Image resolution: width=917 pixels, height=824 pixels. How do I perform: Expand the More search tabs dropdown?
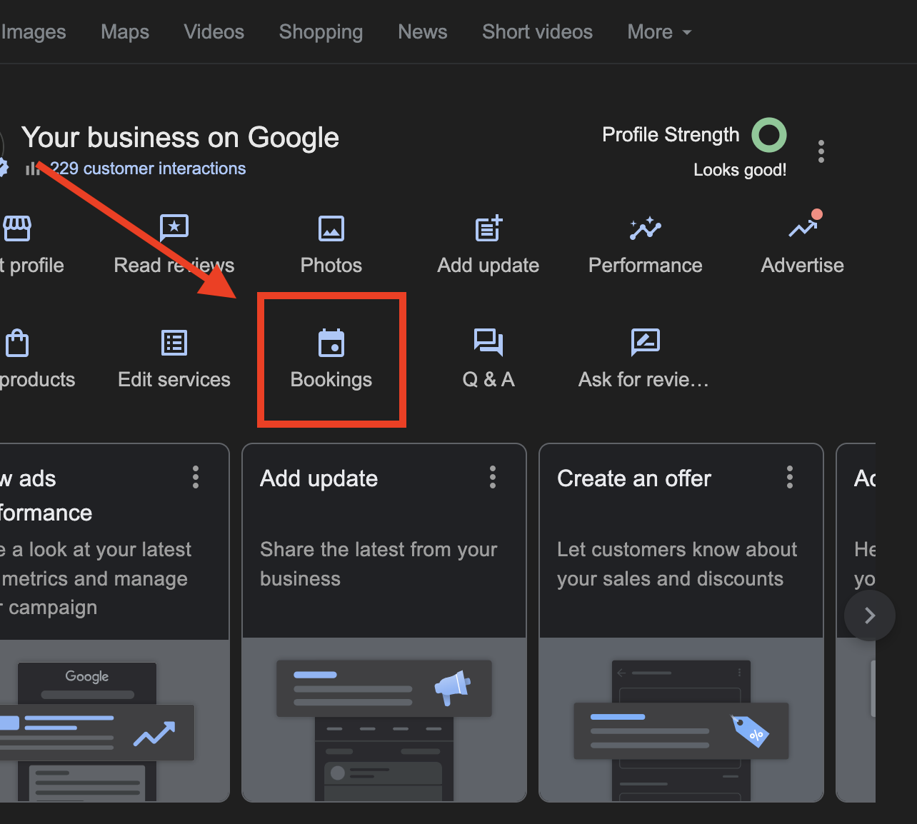659,32
